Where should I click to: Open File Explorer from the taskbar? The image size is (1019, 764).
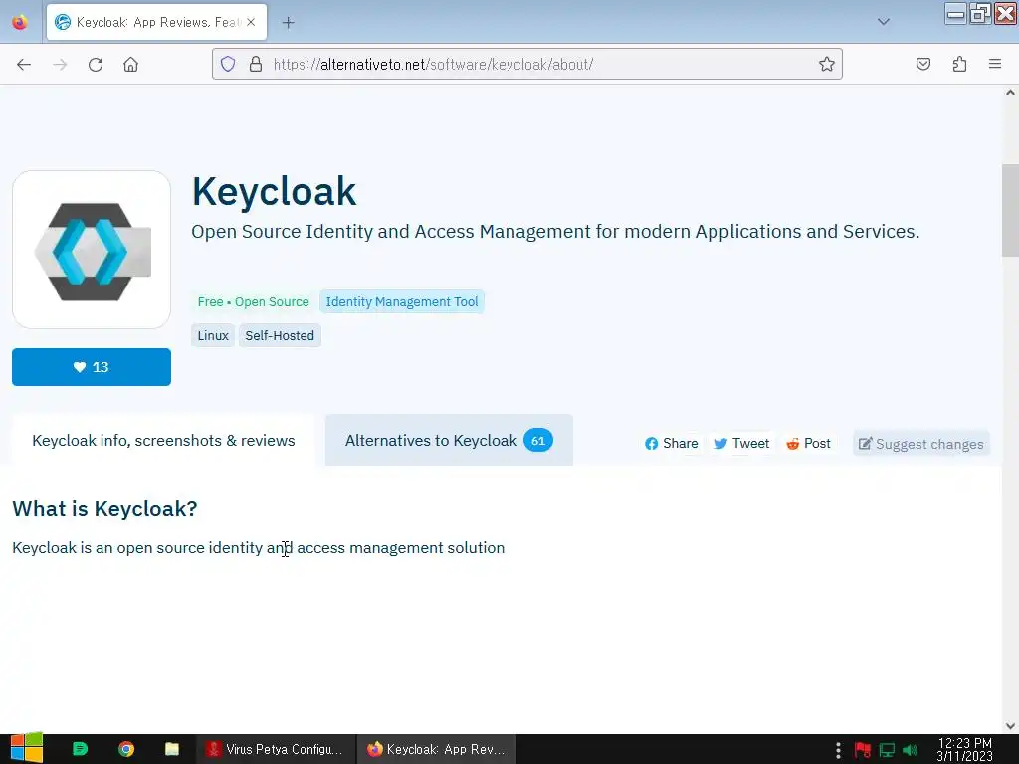point(171,749)
